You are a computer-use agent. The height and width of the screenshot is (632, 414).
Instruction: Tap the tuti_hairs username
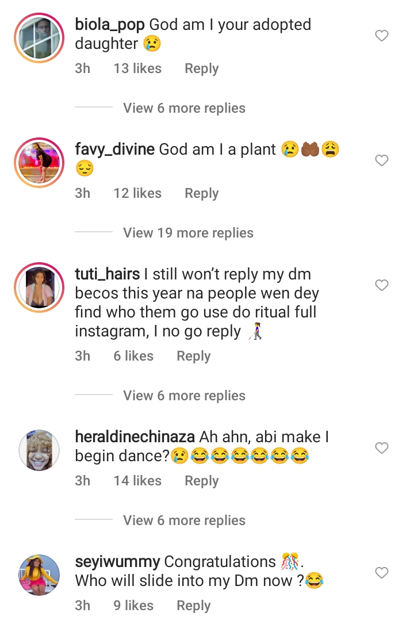pyautogui.click(x=108, y=274)
